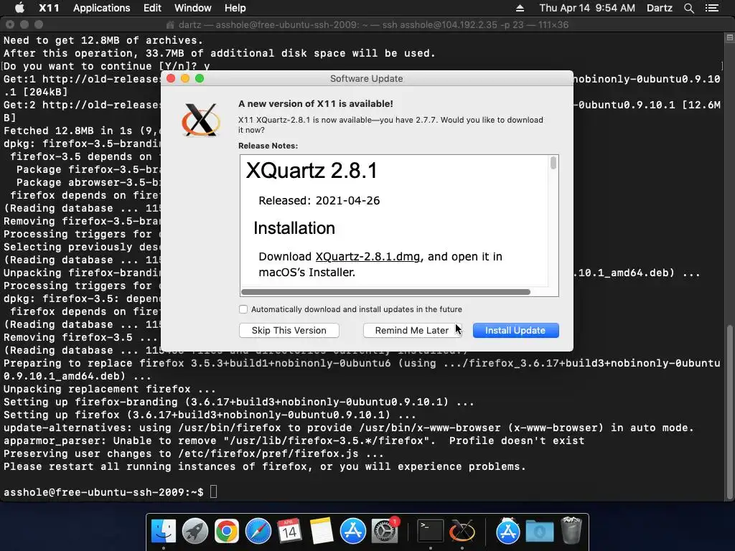The image size is (735, 551).
Task: Launch Launchpad from the Dock
Action: coord(195,532)
